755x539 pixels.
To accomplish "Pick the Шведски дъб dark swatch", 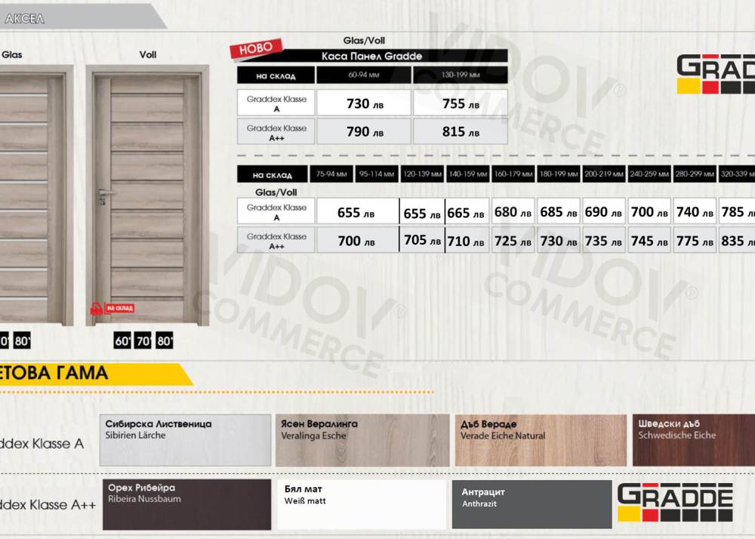I will (x=693, y=440).
